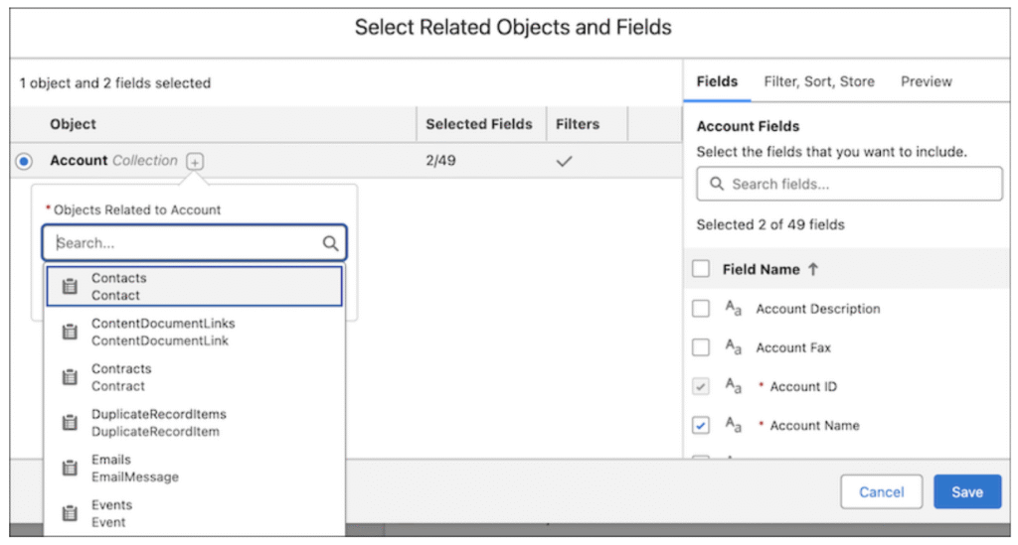
Task: Check the Account Fax checkbox
Action: [701, 347]
